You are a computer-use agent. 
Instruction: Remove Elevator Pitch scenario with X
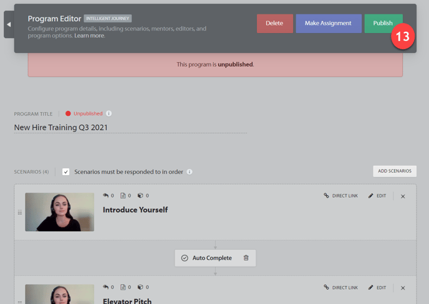coord(403,288)
